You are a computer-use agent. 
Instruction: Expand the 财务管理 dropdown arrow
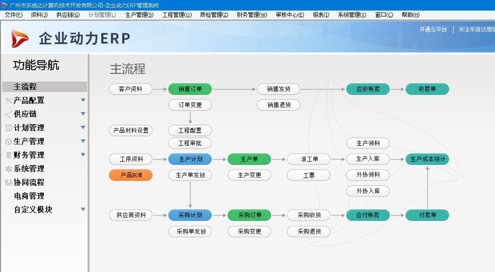tap(83, 155)
